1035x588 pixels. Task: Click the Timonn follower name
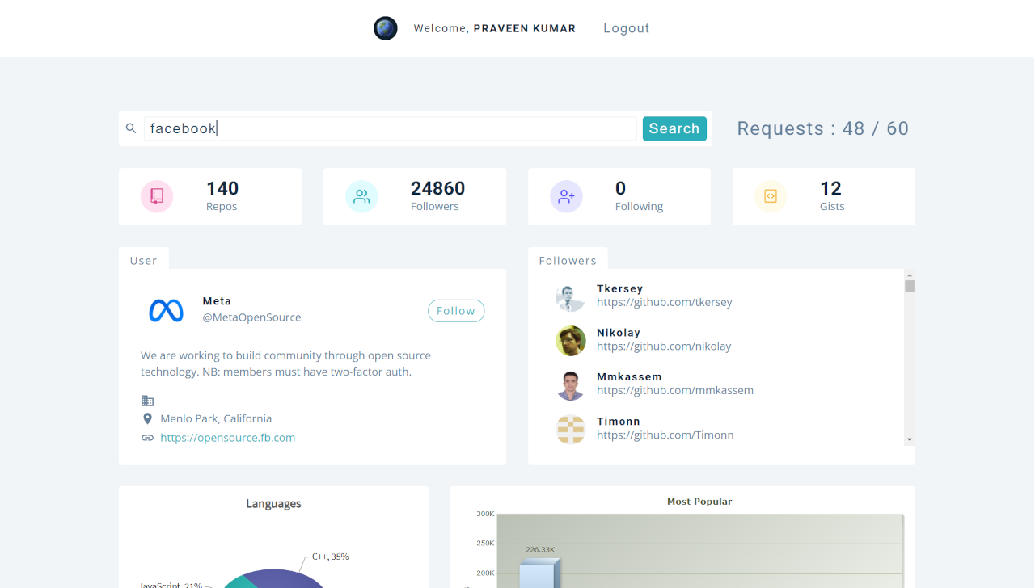tap(619, 422)
